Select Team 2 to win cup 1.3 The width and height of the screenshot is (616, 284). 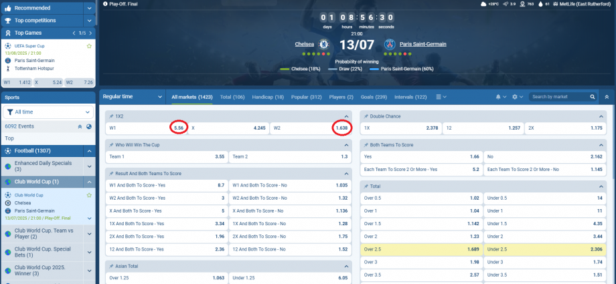290,156
